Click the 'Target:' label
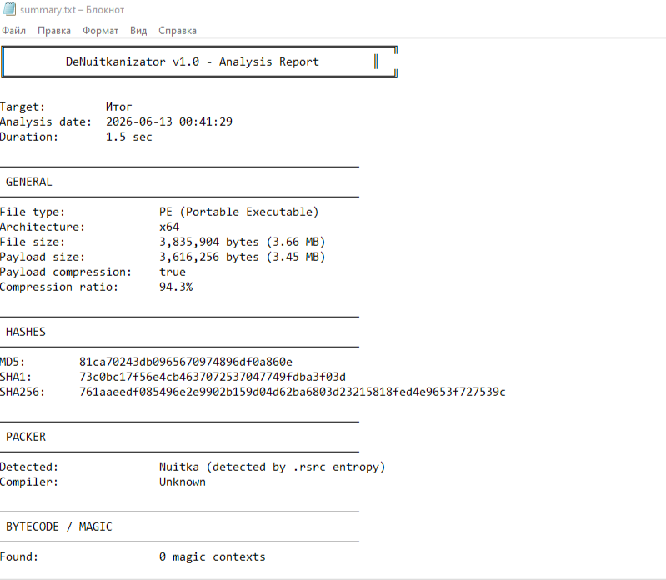This screenshot has width=666, height=580. coord(22,107)
